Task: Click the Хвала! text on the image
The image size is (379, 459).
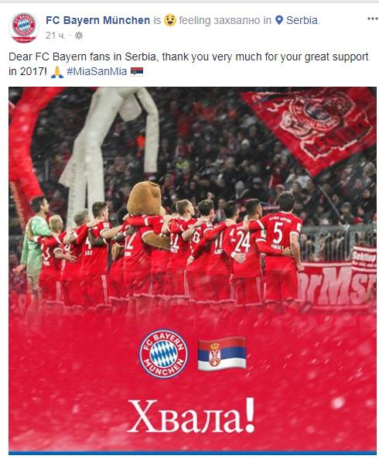Action: [x=192, y=416]
